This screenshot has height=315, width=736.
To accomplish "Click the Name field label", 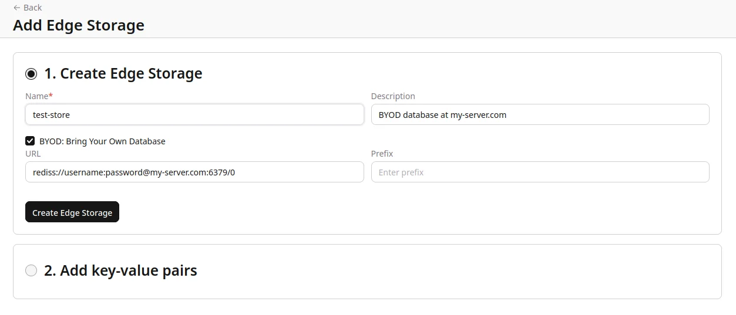I will [x=37, y=96].
